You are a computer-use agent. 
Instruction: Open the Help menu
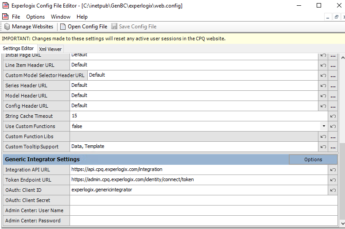pyautogui.click(x=82, y=17)
